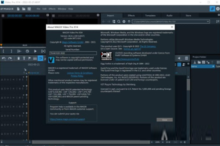This screenshot has height=146, width=220.
Task: Close the About MAGIX Video Pro X14 dialog
Action: [172, 27]
